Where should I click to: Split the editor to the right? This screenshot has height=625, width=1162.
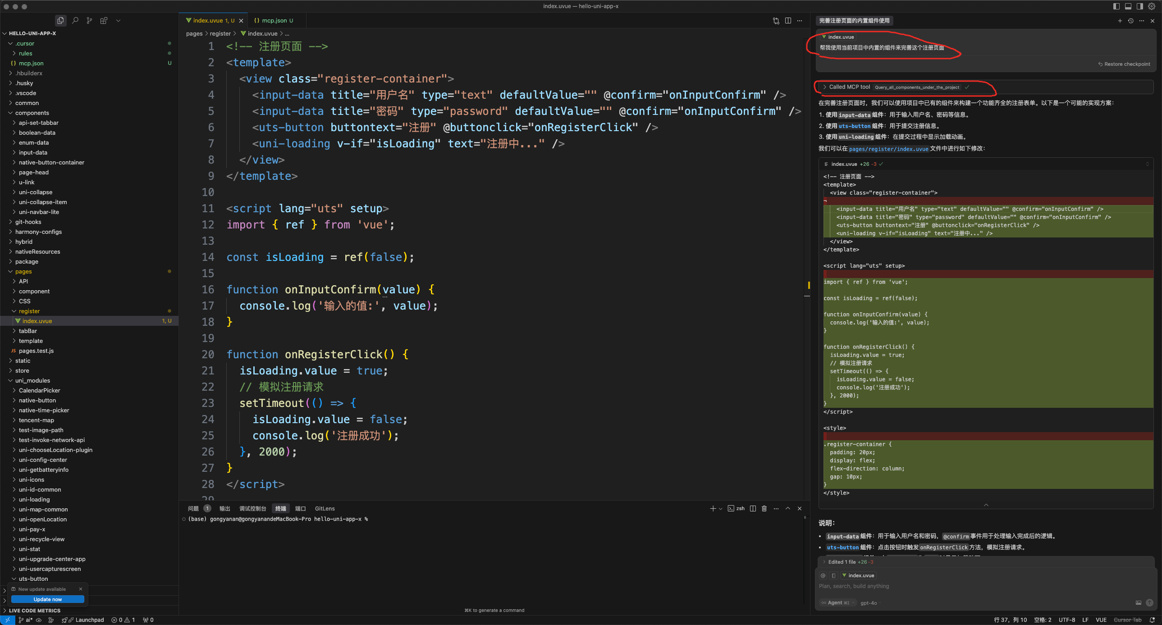(788, 20)
